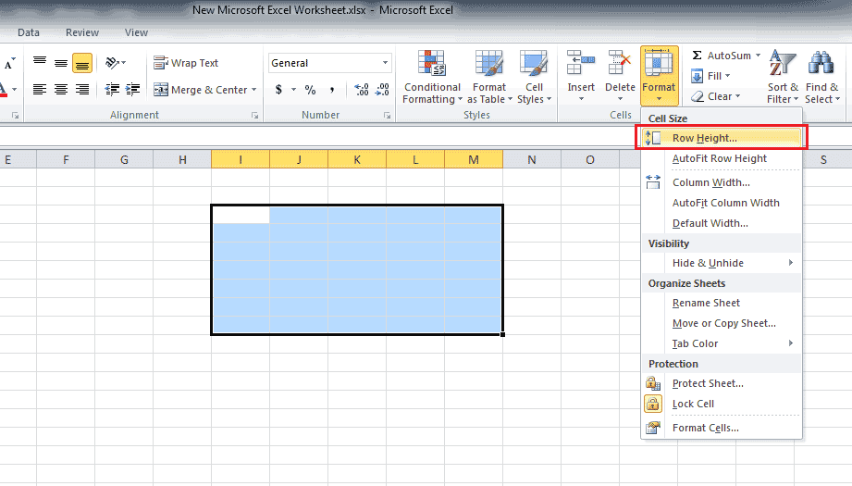Choose Column Width... menu item
This screenshot has width=852, height=486.
[721, 182]
